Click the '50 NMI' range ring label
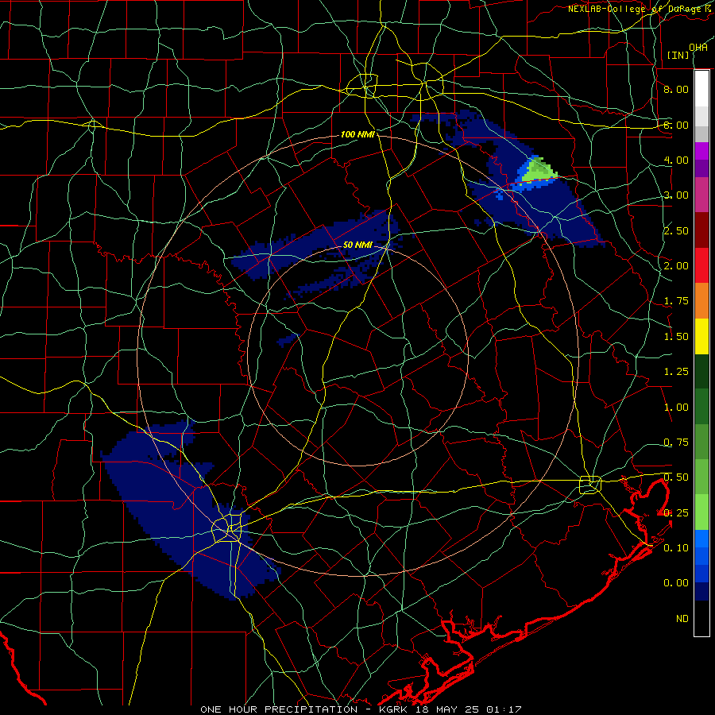The image size is (715, 715). 357,245
